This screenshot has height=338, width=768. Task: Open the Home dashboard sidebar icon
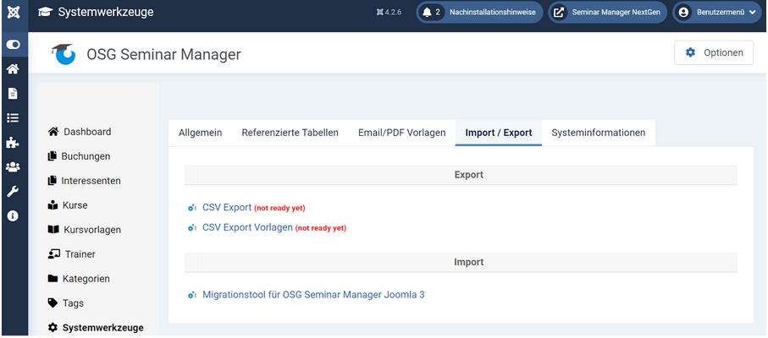[x=14, y=69]
